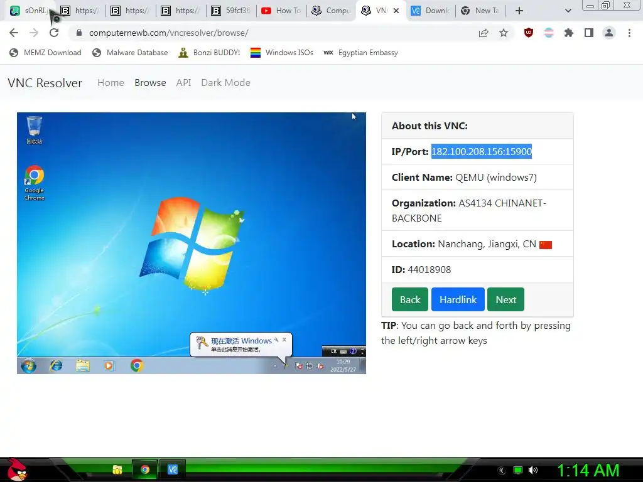Open a new tab with the plus button
The height and width of the screenshot is (482, 643).
(519, 11)
